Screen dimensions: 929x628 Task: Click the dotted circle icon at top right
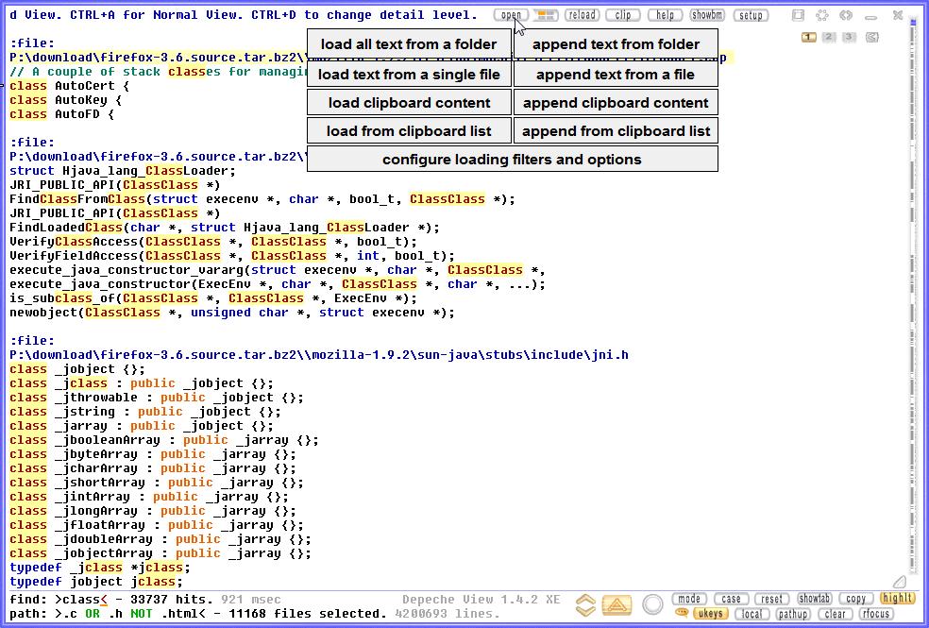pos(822,15)
